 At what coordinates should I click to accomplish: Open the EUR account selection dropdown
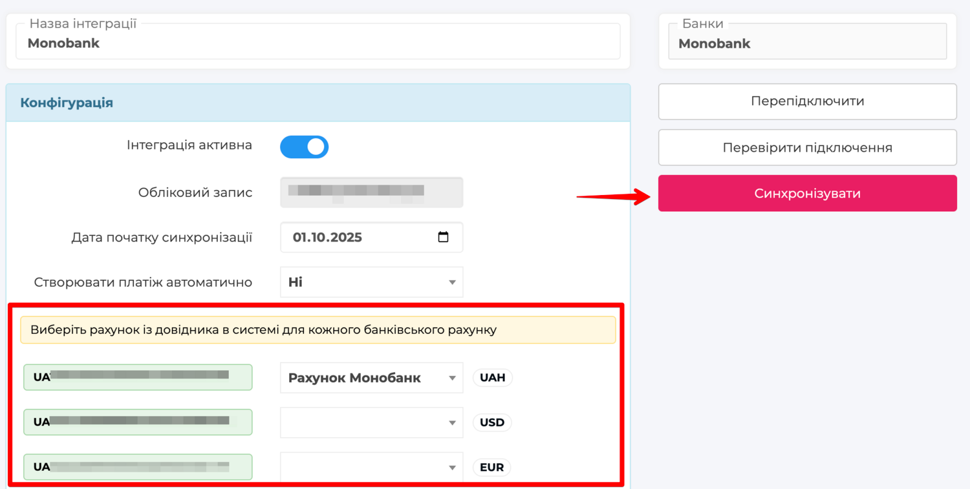[371, 467]
